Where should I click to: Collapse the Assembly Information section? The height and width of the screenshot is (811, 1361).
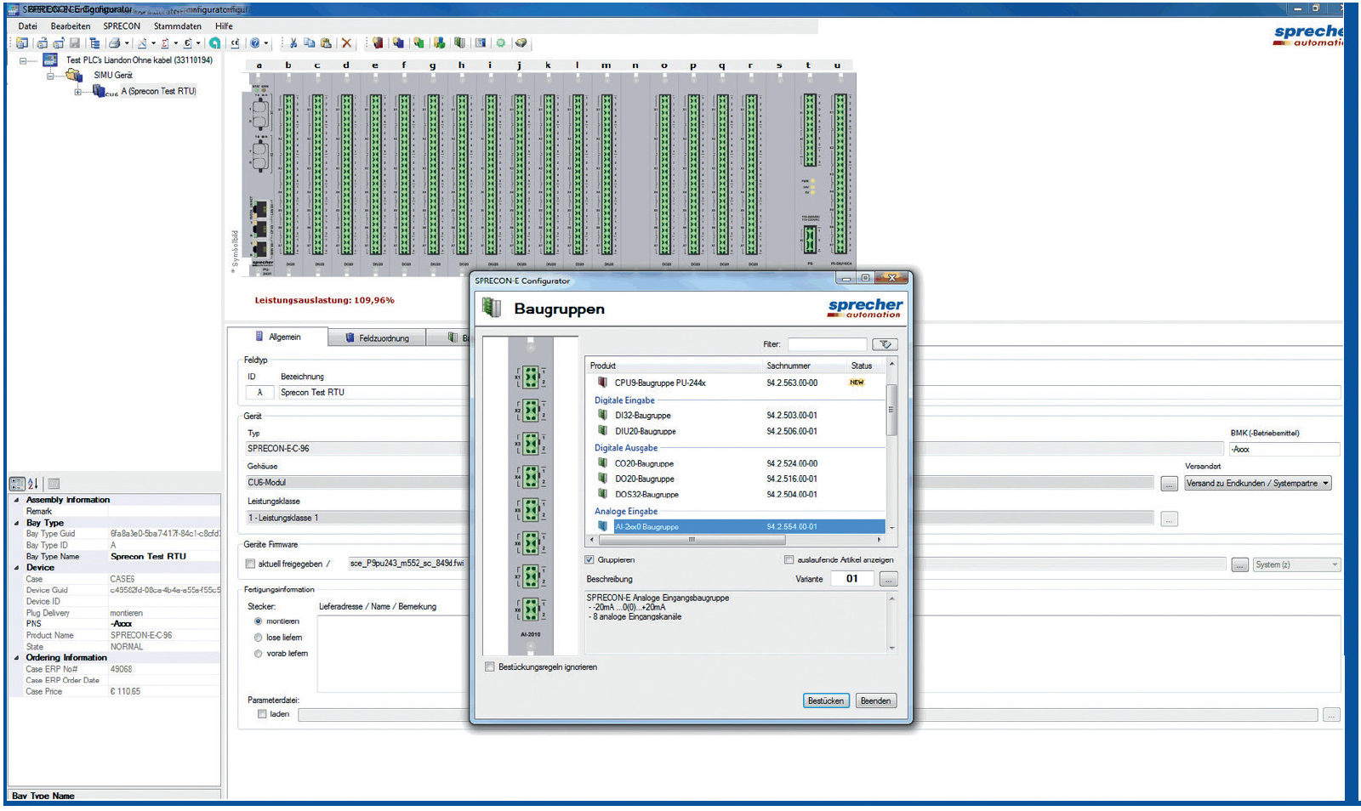pyautogui.click(x=16, y=500)
